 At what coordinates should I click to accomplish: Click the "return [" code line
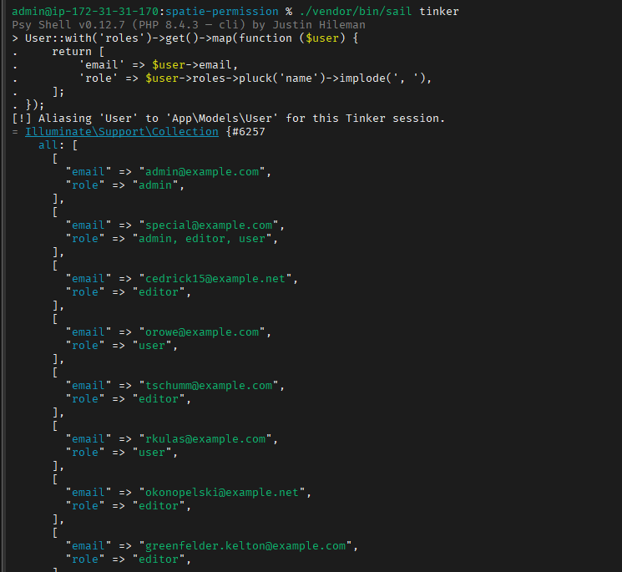pyautogui.click(x=78, y=52)
